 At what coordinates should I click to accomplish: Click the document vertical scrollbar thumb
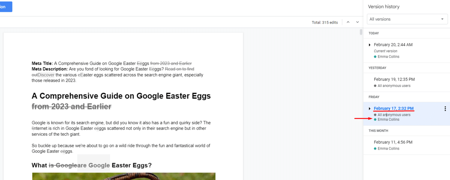coord(361,32)
